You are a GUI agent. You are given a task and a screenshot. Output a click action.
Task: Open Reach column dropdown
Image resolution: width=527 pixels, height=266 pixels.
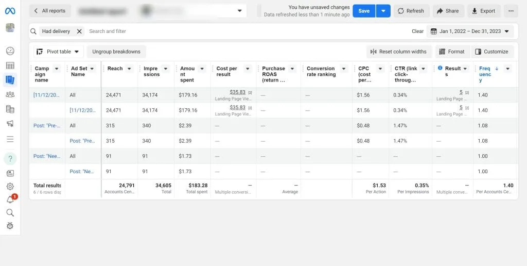pos(129,69)
